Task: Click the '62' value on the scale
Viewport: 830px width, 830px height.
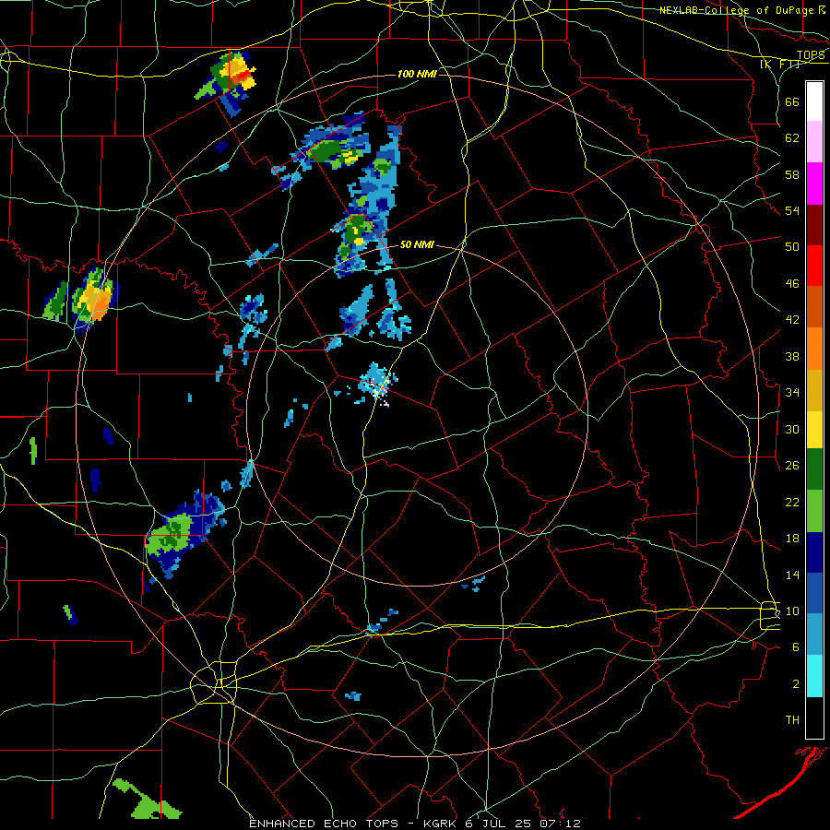Action: 792,138
